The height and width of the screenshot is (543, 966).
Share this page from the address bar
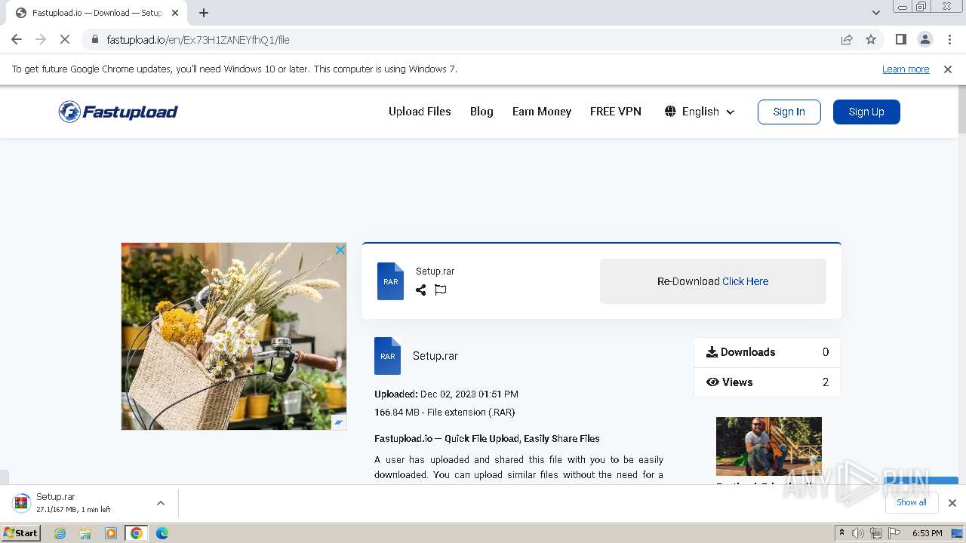pos(847,39)
